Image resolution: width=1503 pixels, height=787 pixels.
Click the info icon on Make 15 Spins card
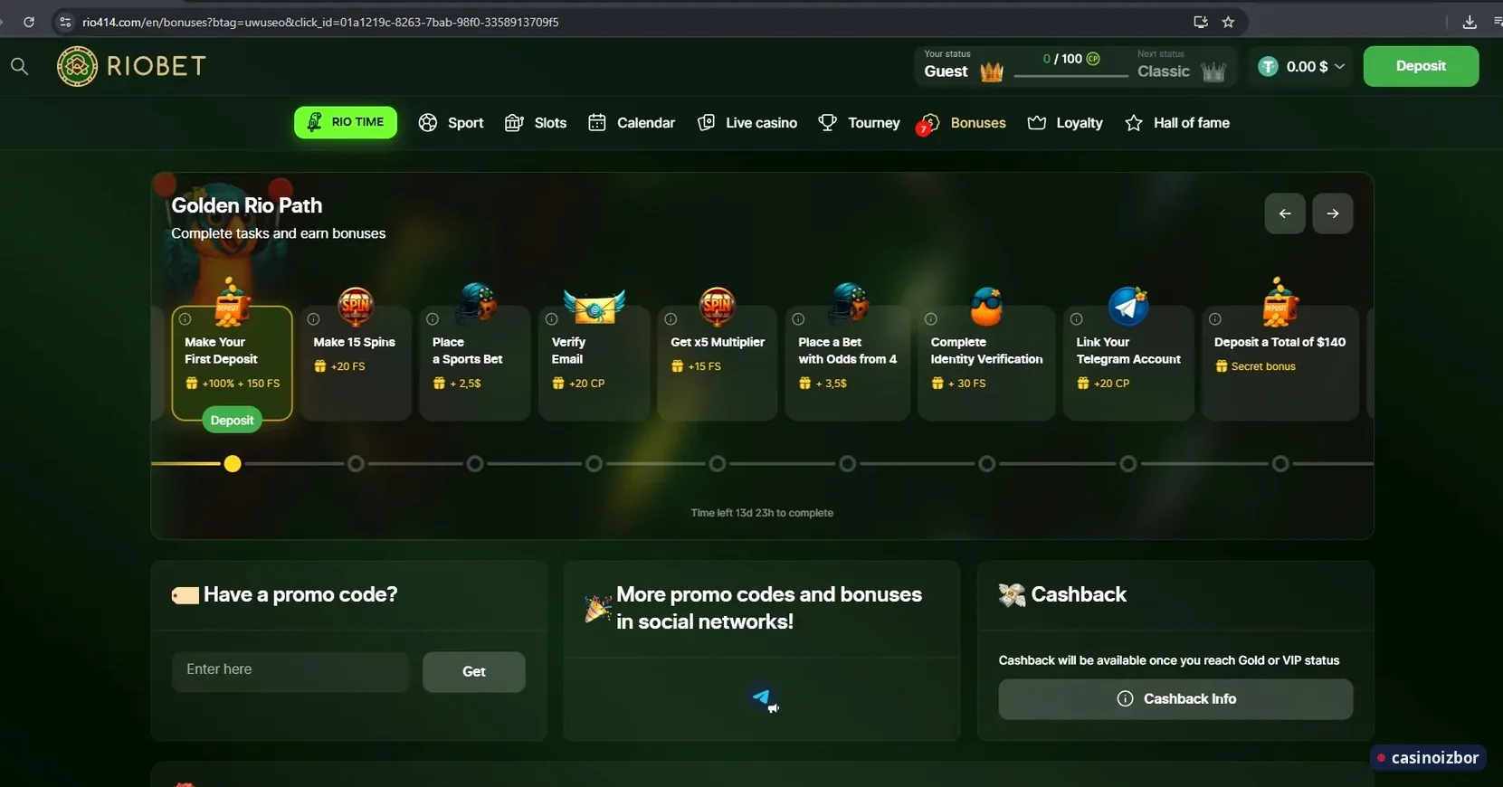313,319
